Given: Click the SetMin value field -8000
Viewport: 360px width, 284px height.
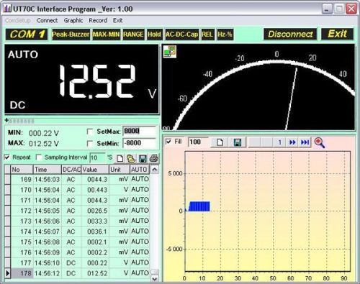Looking at the screenshot, I should point(139,143).
